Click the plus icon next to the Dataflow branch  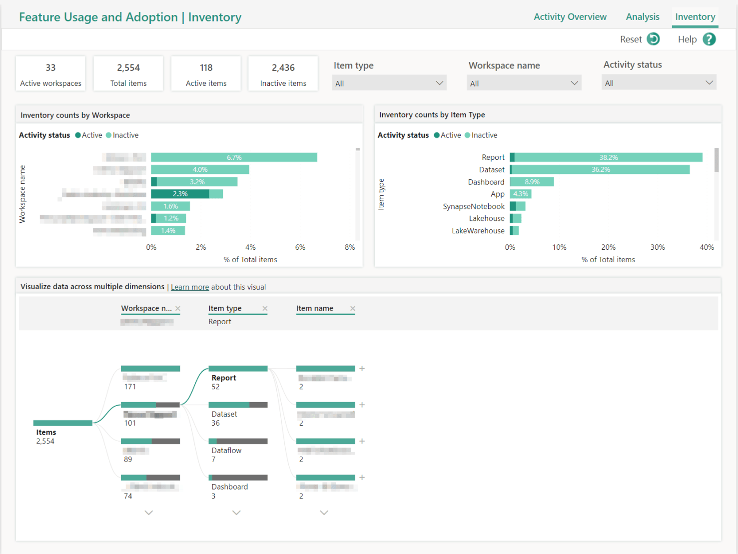[362, 441]
